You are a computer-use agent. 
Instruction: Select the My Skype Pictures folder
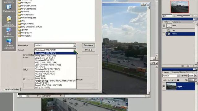click(27, 9)
